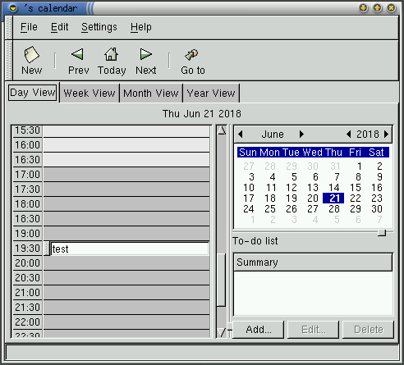The height and width of the screenshot is (365, 404).
Task: Show next month after June
Action: [301, 135]
